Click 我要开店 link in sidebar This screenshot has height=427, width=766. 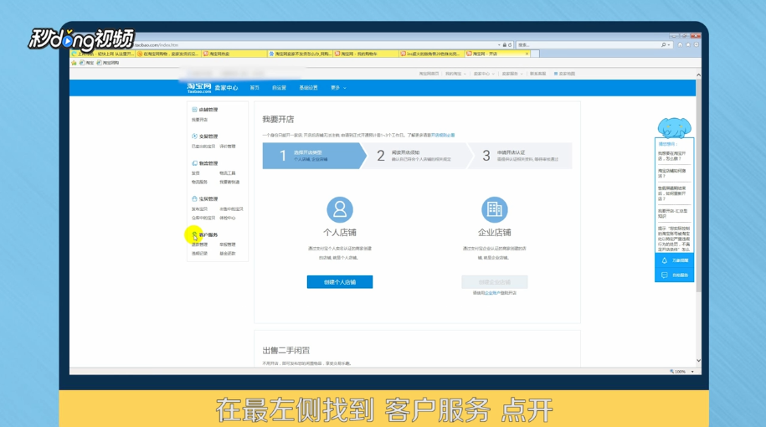point(199,120)
